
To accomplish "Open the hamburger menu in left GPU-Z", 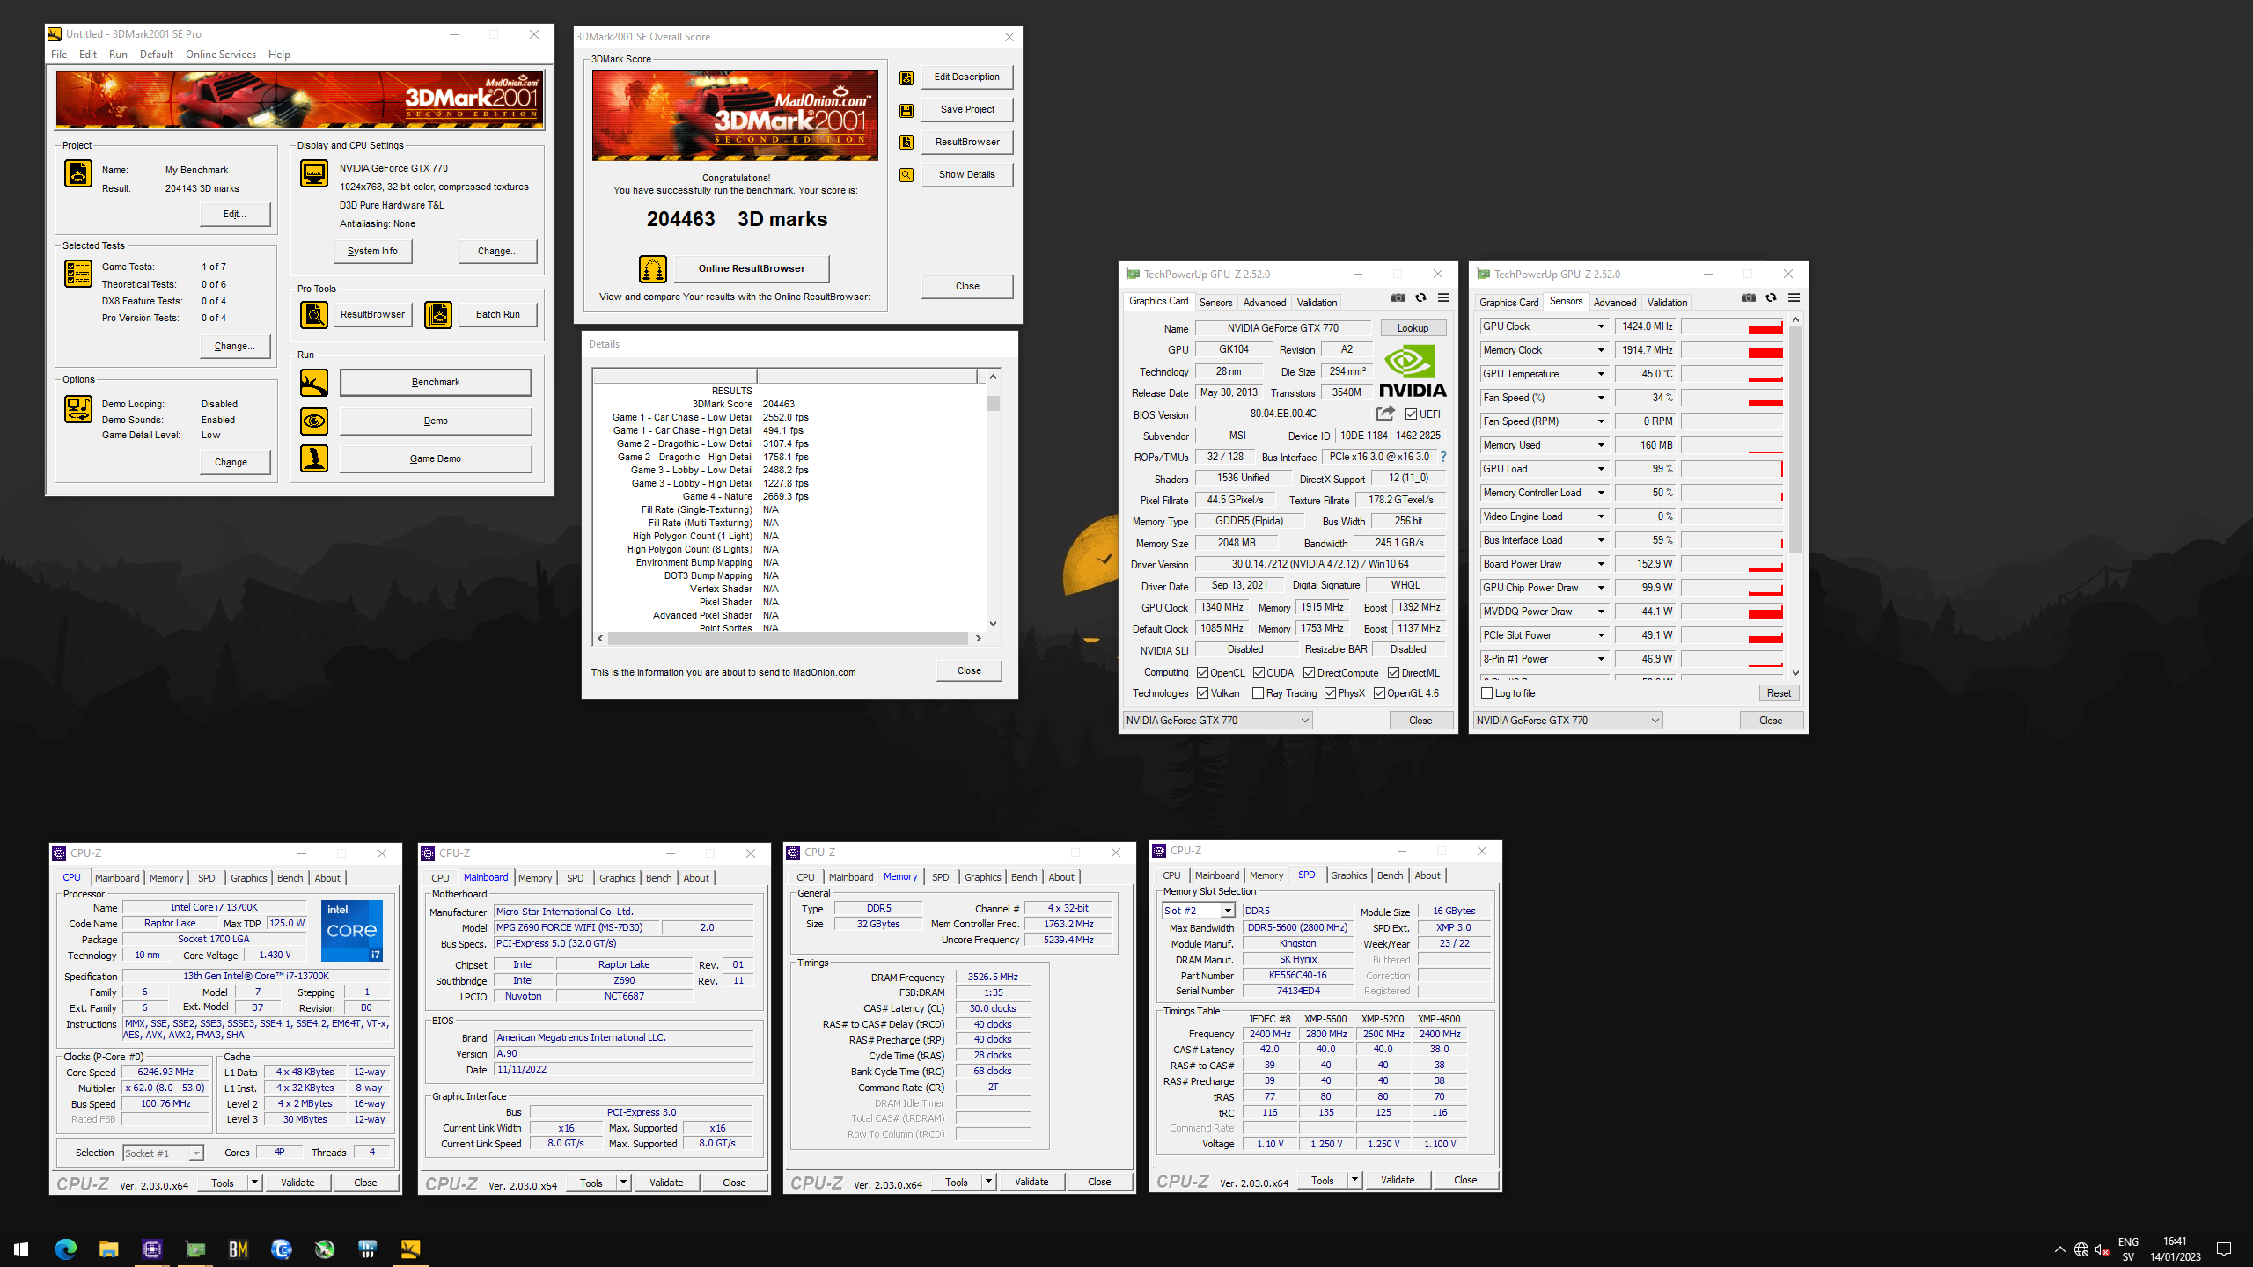I will pyautogui.click(x=1443, y=298).
